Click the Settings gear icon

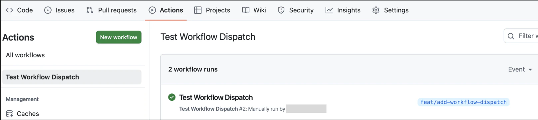[x=376, y=10]
